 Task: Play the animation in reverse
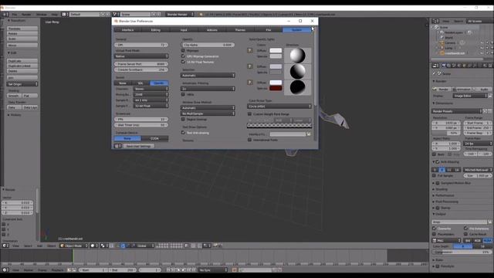178,270
